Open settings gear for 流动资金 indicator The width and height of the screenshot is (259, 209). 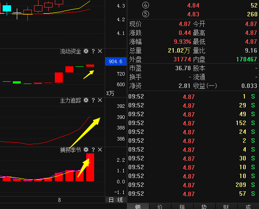pos(86,51)
